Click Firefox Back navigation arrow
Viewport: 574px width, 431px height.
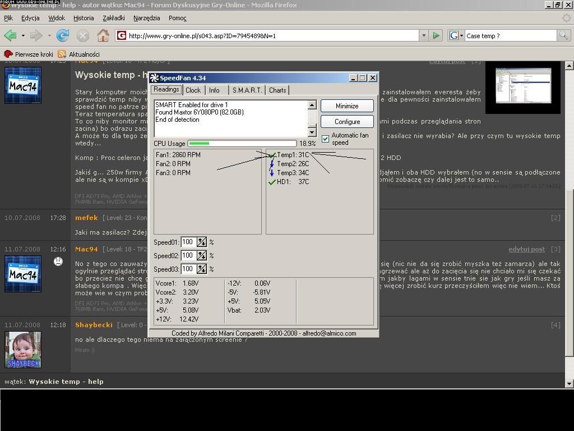point(10,35)
